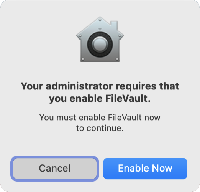Select the Enable Now button
Viewport: 200px width, 192px height.
(145, 169)
